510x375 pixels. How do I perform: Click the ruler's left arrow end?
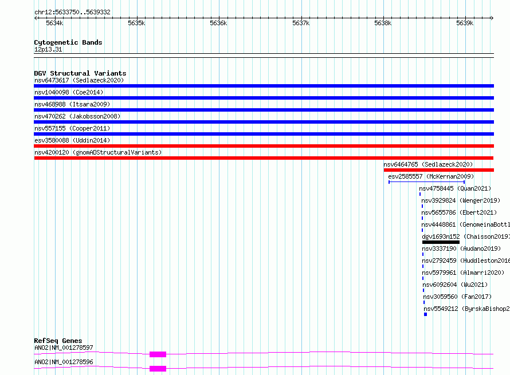(36, 18)
